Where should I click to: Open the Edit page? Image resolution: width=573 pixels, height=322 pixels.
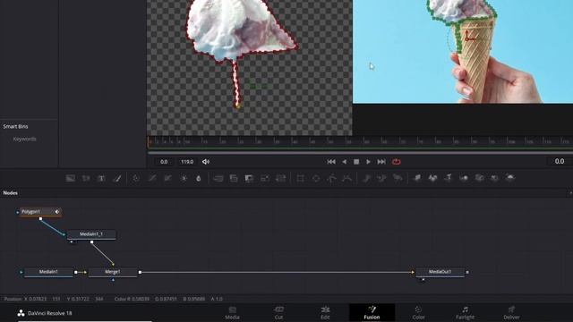tap(325, 313)
